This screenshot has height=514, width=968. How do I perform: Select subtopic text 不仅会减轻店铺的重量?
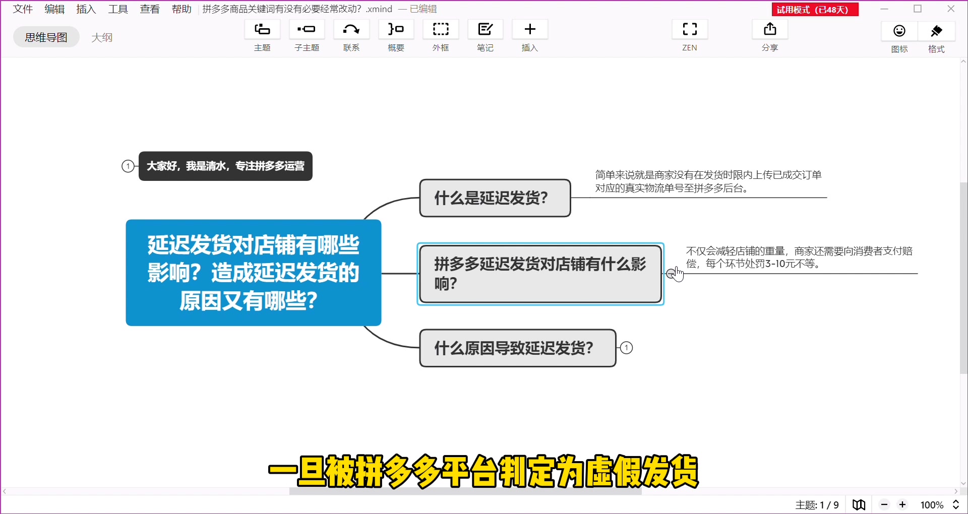(799, 257)
